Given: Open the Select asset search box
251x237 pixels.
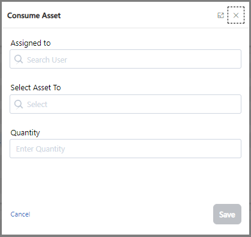Looking at the screenshot, I should [x=125, y=104].
